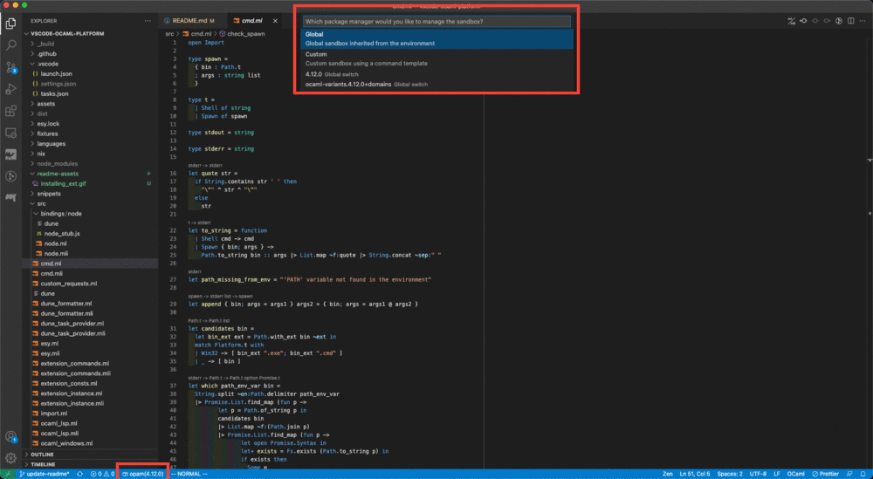
Task: Click the split editor icon
Action: (x=850, y=21)
